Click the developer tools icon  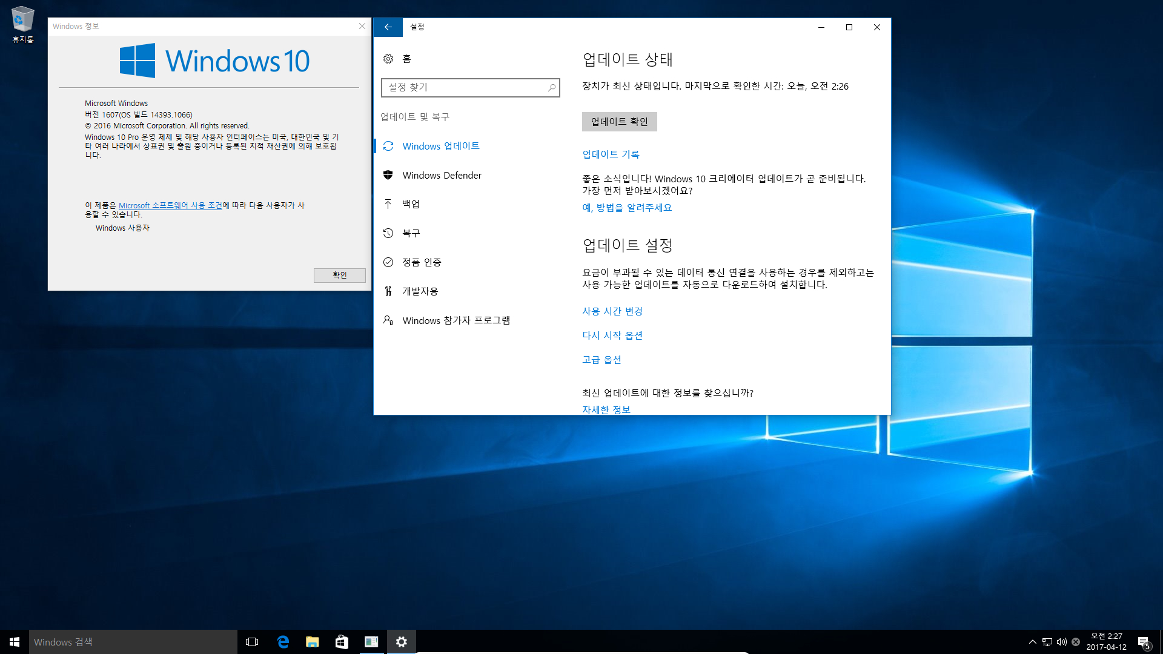click(388, 291)
